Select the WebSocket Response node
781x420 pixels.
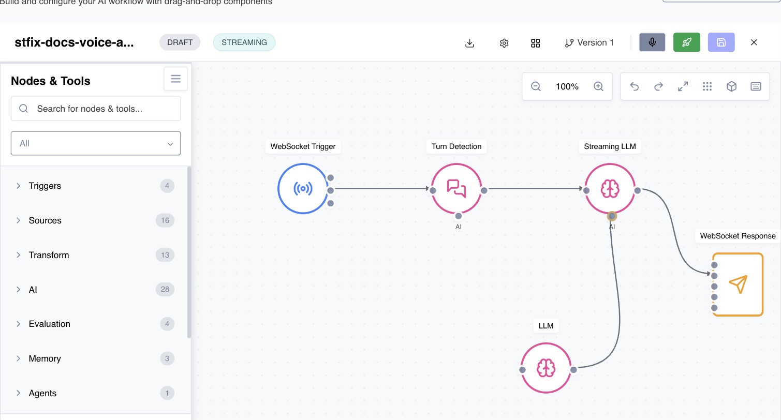coord(738,284)
